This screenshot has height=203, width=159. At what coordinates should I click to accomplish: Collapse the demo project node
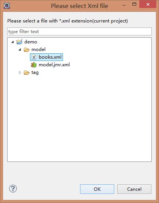[13, 42]
